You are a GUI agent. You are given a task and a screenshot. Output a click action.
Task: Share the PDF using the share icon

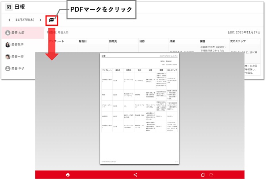tap(135, 175)
